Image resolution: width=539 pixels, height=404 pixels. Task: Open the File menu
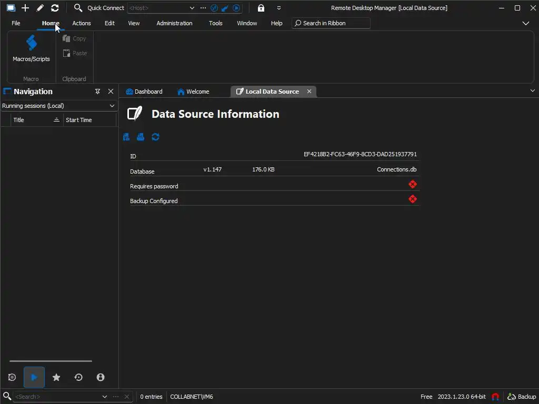tap(16, 23)
